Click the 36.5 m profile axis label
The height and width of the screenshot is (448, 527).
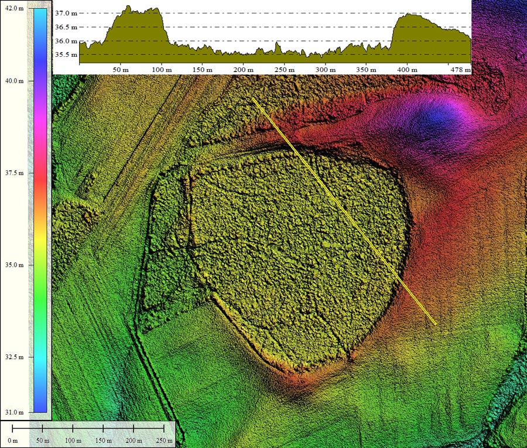pos(66,27)
